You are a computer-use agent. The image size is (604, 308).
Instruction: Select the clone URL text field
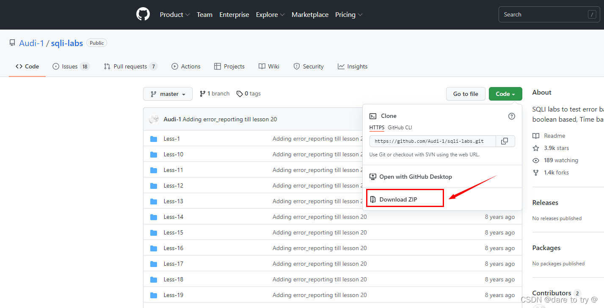(433, 141)
